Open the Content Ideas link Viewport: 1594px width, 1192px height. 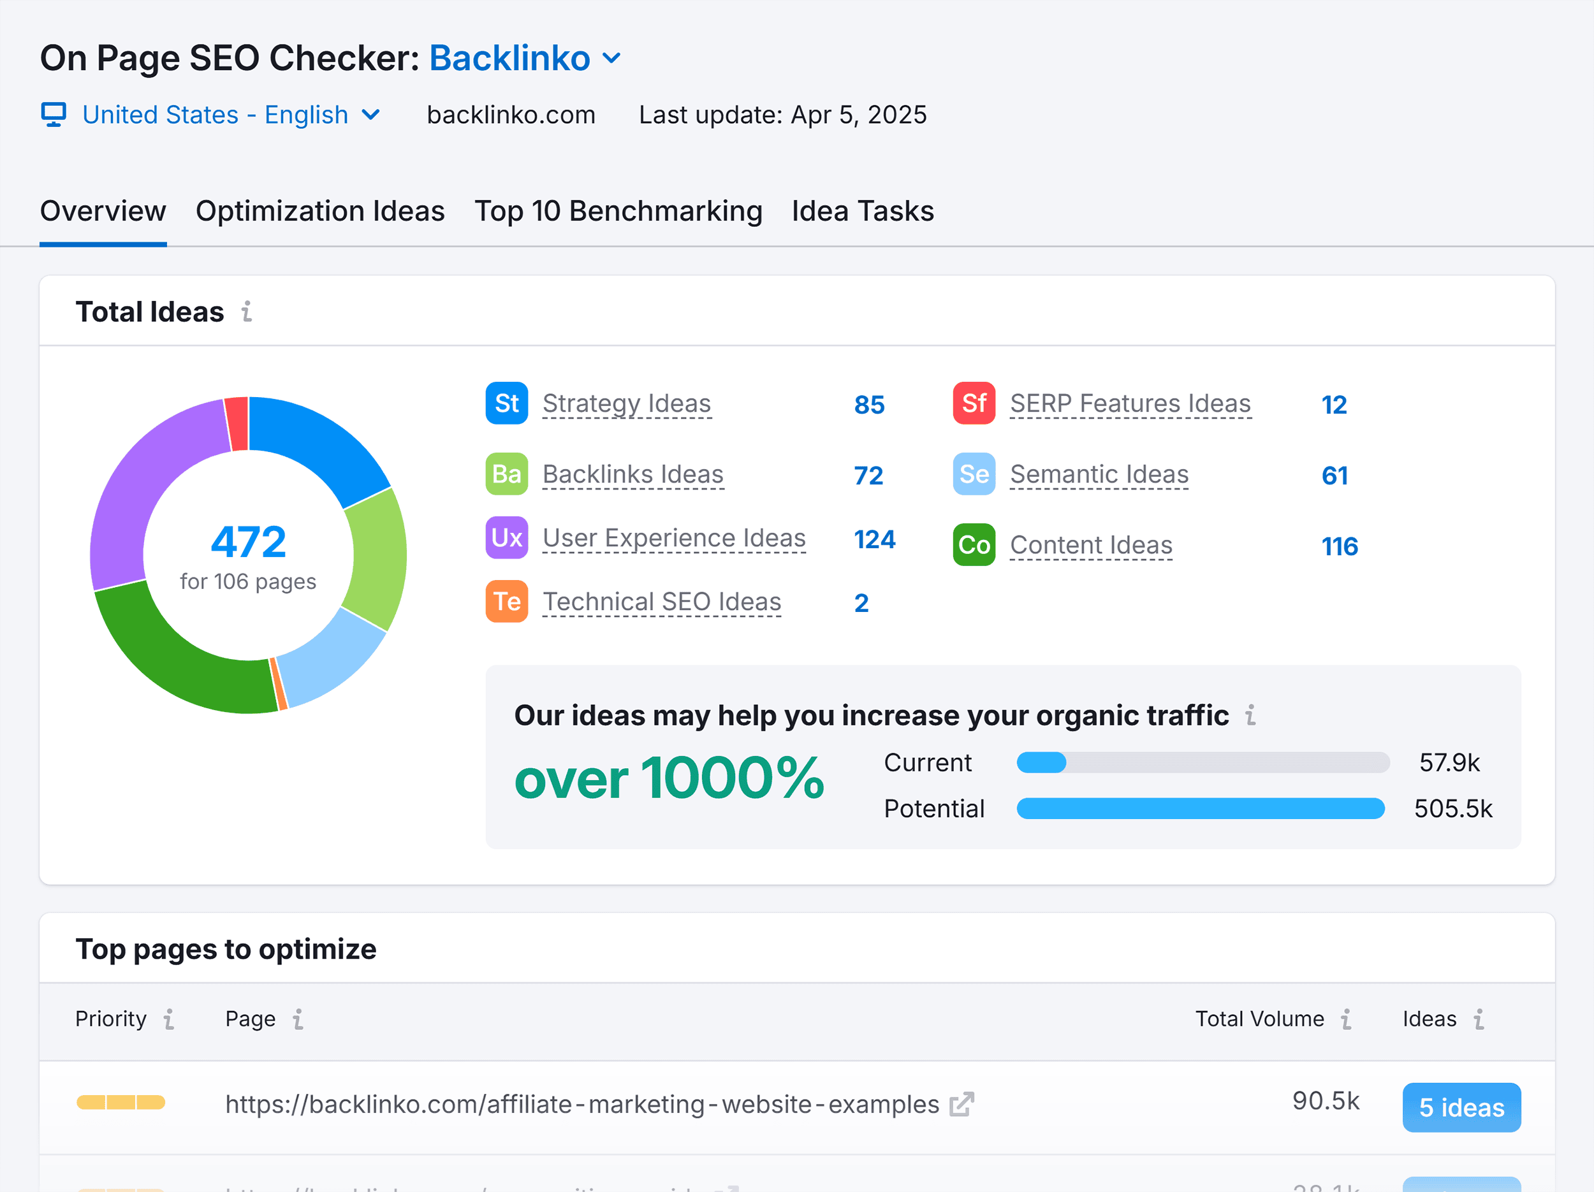coord(1091,545)
